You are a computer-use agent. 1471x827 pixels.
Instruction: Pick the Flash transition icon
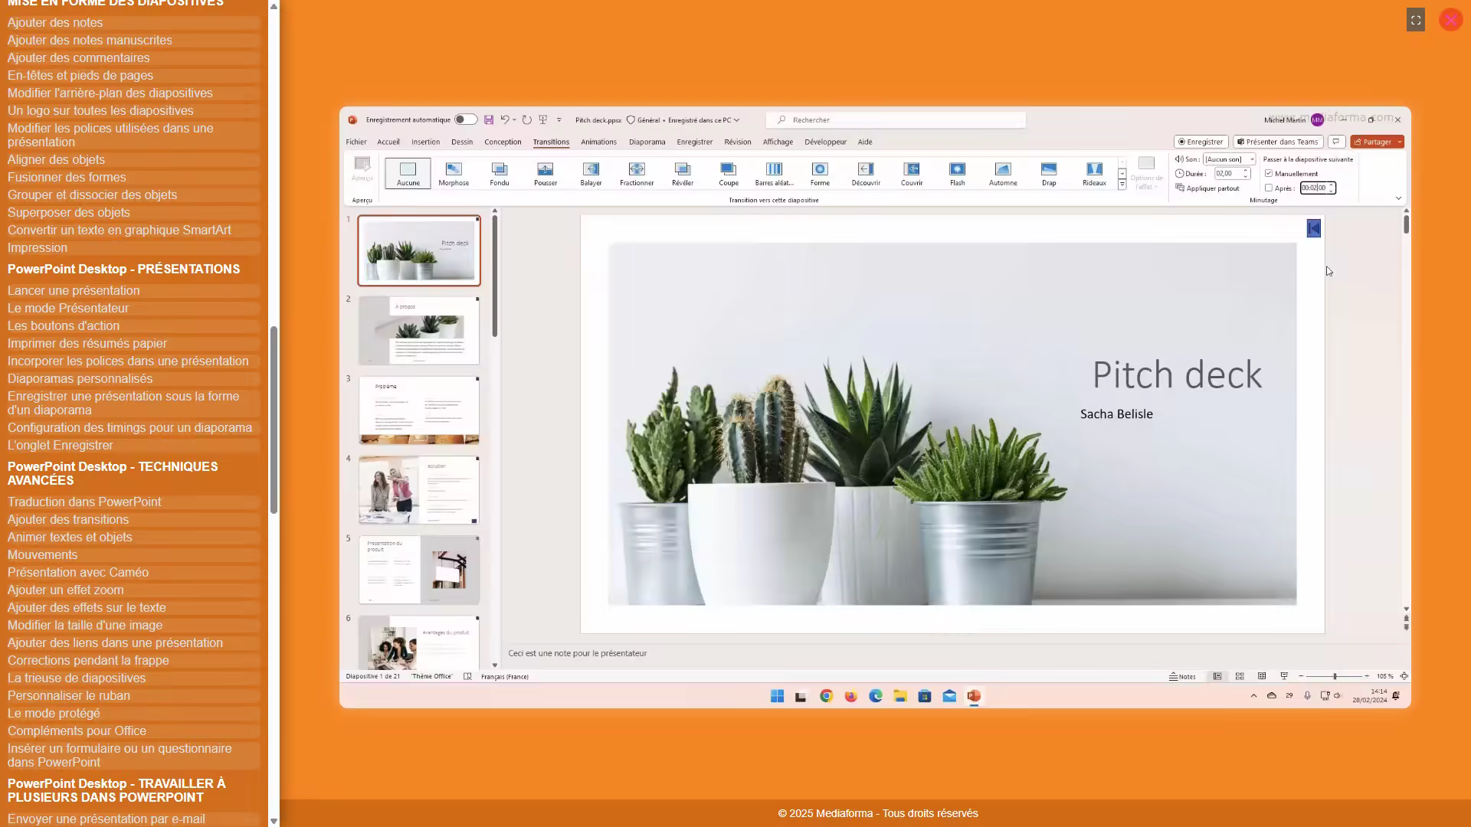(x=957, y=174)
